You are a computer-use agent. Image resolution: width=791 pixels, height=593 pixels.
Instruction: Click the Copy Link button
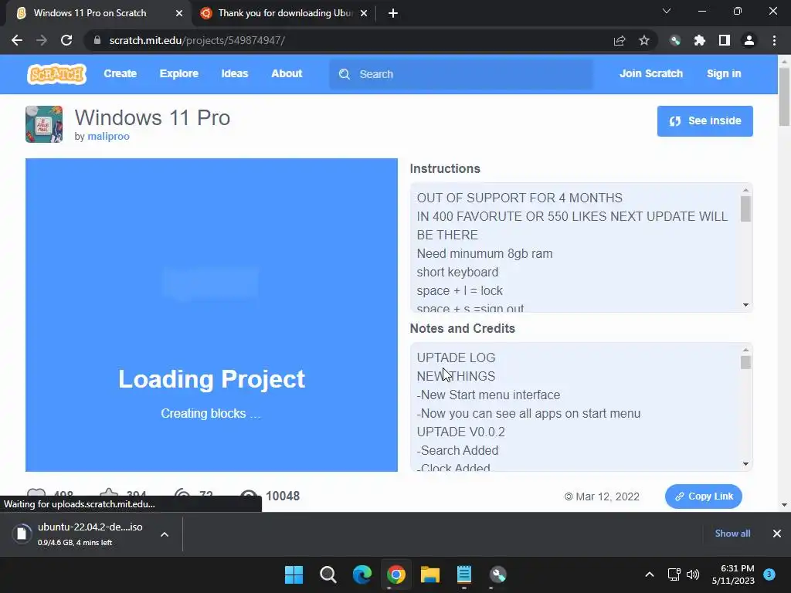coord(703,496)
